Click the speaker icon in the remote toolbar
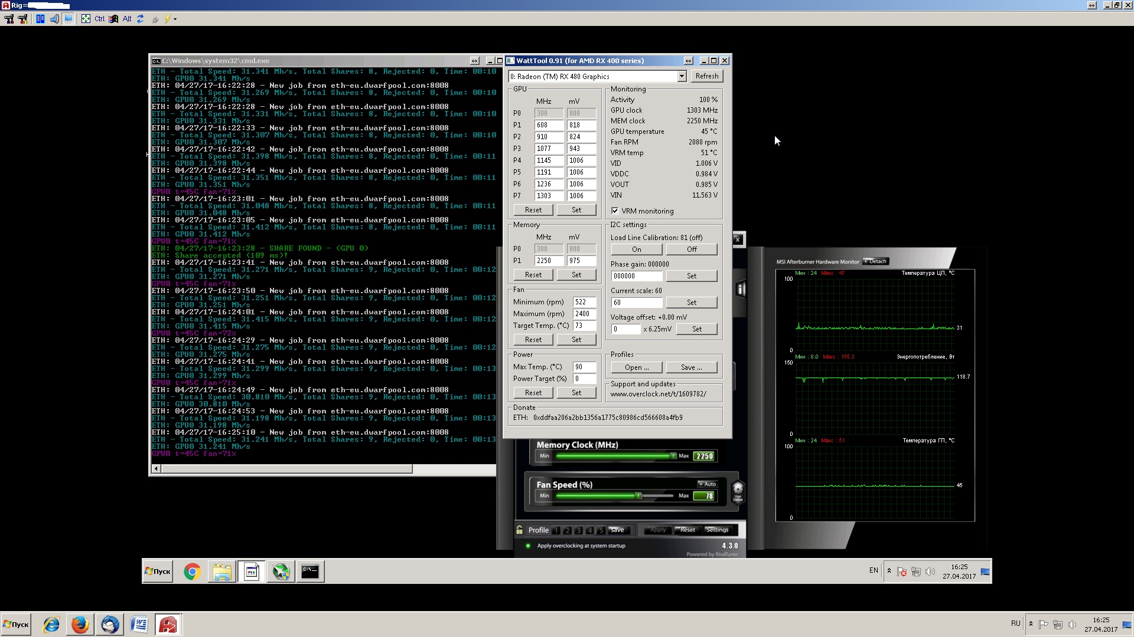1134x637 pixels. click(54, 19)
